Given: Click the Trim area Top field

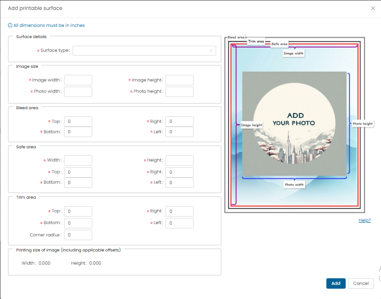Looking at the screenshot, I should [78, 211].
